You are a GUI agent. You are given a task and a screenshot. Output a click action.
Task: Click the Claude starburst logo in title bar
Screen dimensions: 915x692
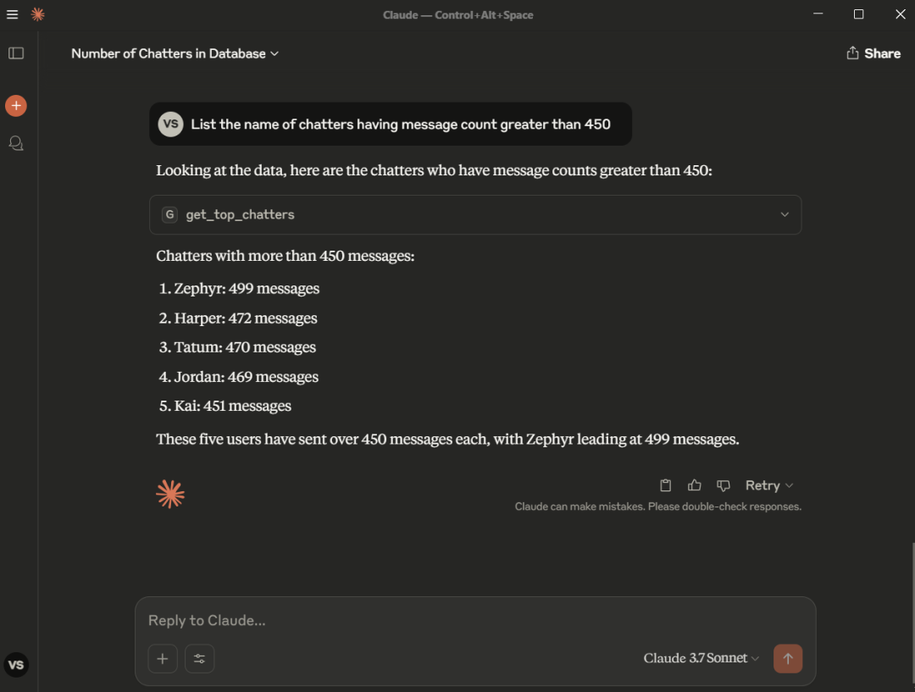coord(38,14)
